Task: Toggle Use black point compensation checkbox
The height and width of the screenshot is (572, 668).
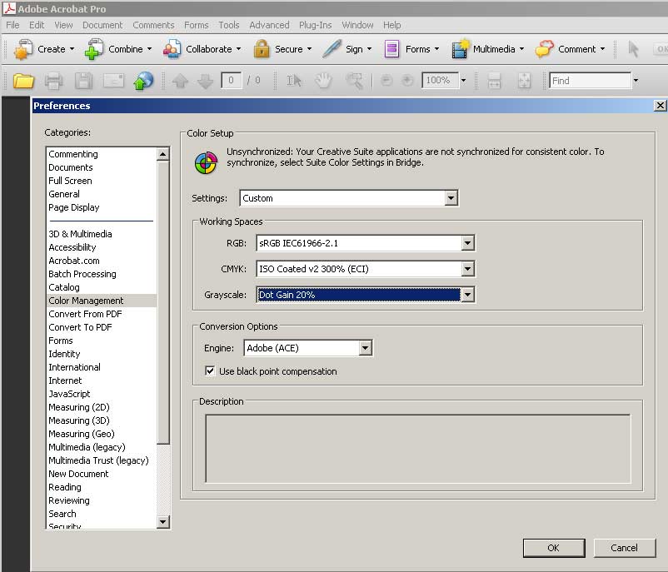Action: pos(210,371)
